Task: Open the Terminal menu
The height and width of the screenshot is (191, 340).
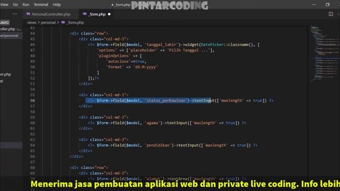Action: coord(41,5)
